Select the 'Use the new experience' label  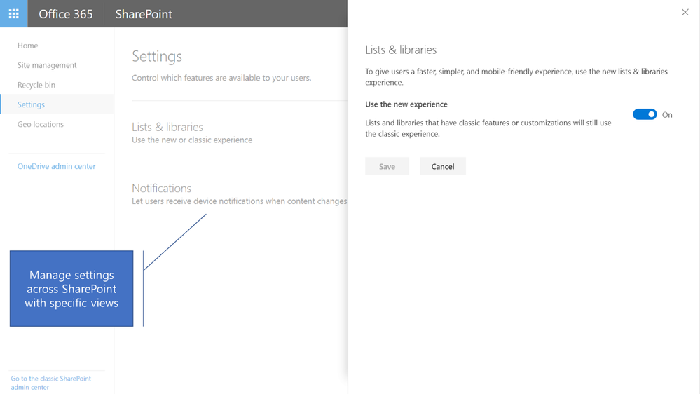click(406, 104)
